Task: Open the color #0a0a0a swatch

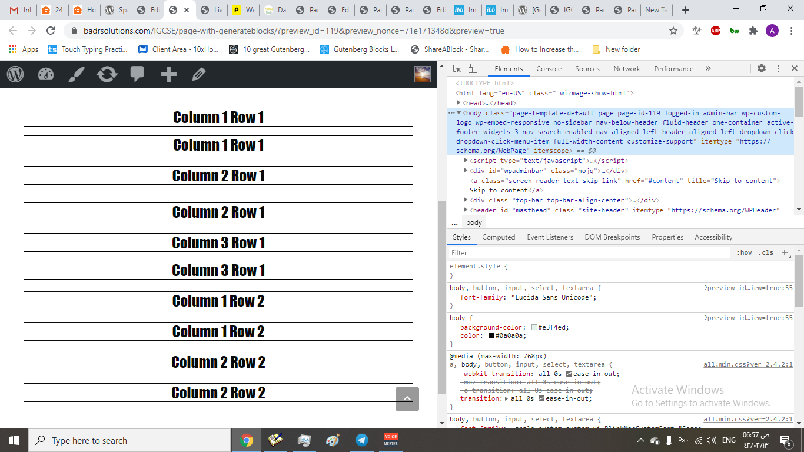Action: click(x=491, y=335)
